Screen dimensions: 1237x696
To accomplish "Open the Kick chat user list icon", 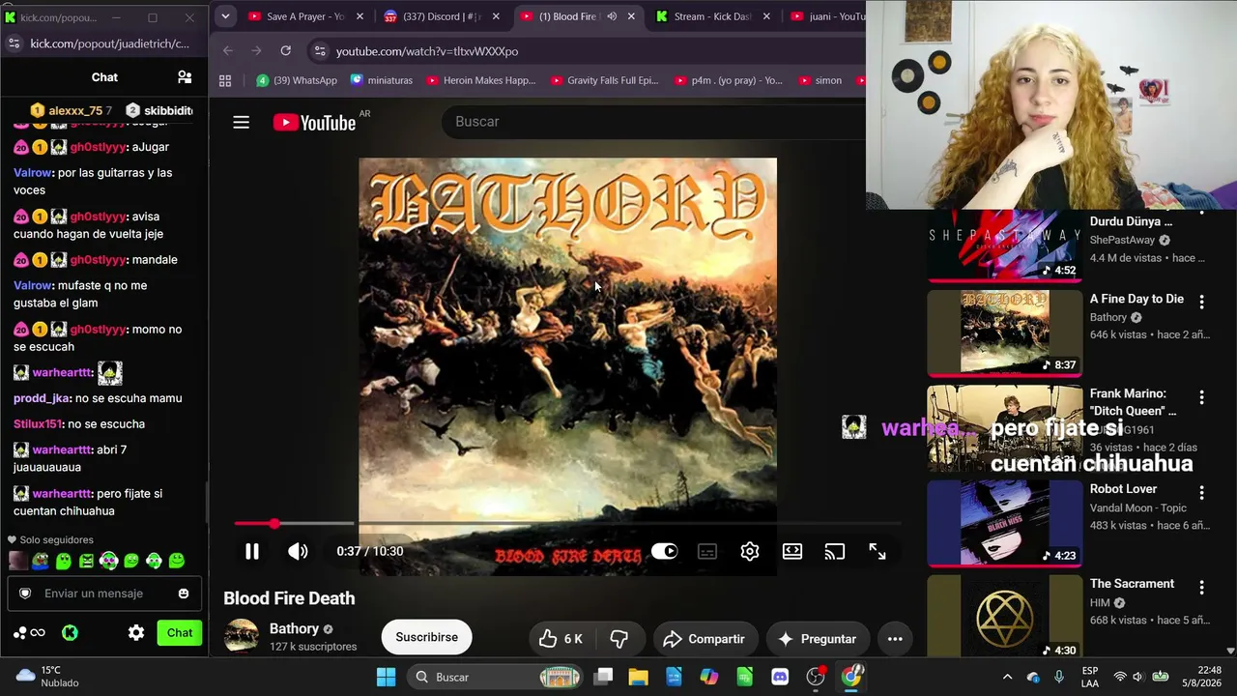I will pyautogui.click(x=185, y=77).
